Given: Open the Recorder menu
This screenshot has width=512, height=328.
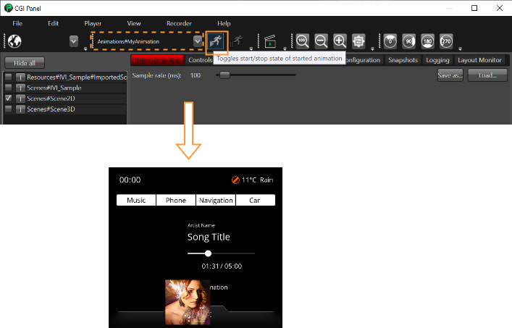Looking at the screenshot, I should (x=179, y=23).
